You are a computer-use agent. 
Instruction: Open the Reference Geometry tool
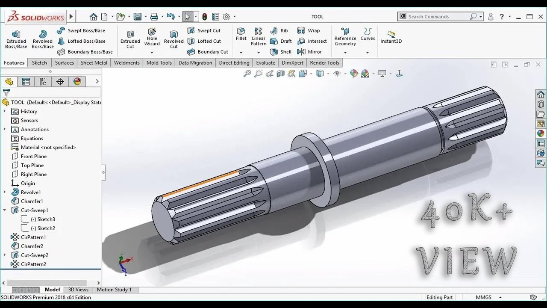(345, 37)
